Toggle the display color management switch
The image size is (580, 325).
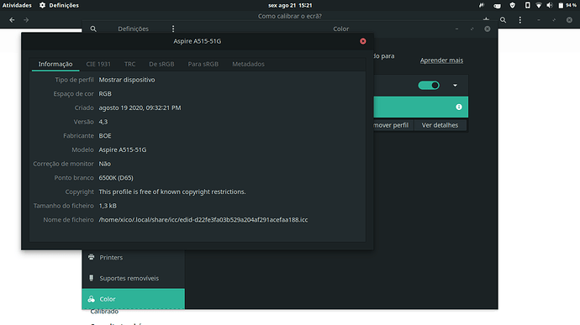(429, 86)
